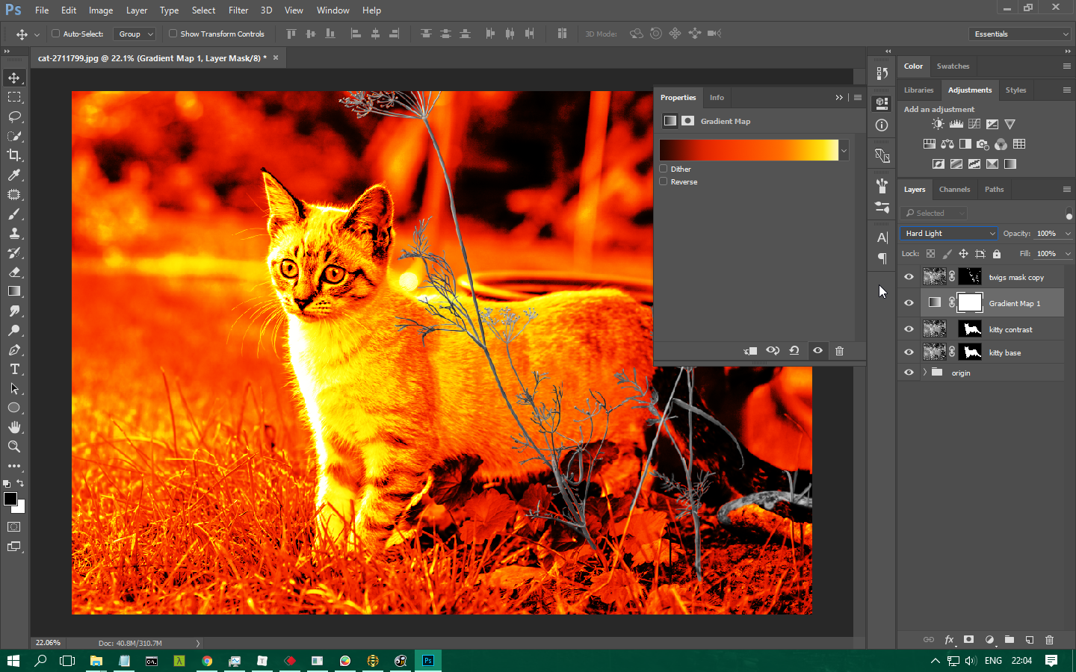Expand the origin layer group

click(925, 372)
